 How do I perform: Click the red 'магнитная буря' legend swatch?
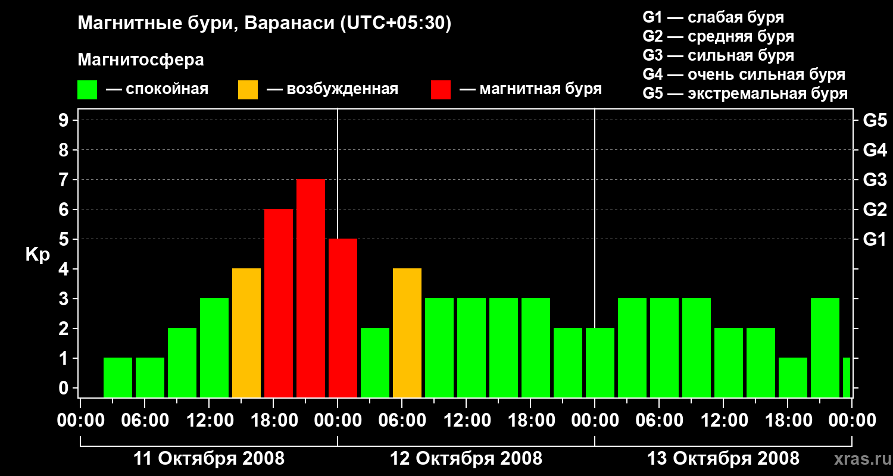441,90
